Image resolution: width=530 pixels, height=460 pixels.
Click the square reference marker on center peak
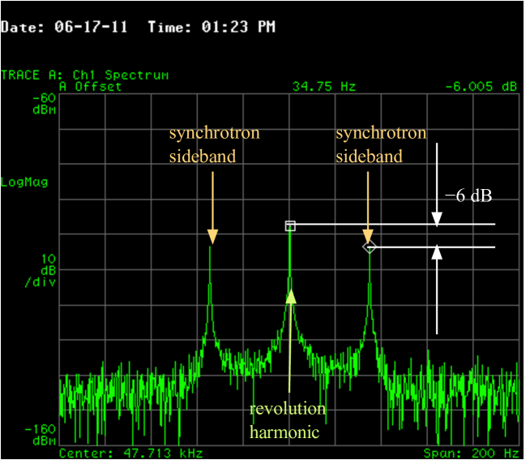pyautogui.click(x=290, y=226)
